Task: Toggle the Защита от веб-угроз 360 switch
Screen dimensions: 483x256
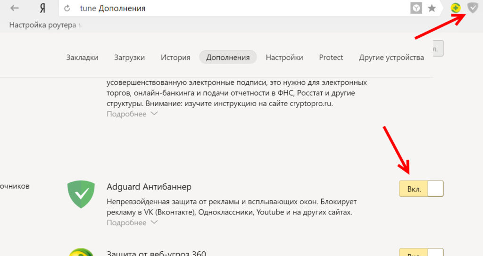Action: point(421,252)
